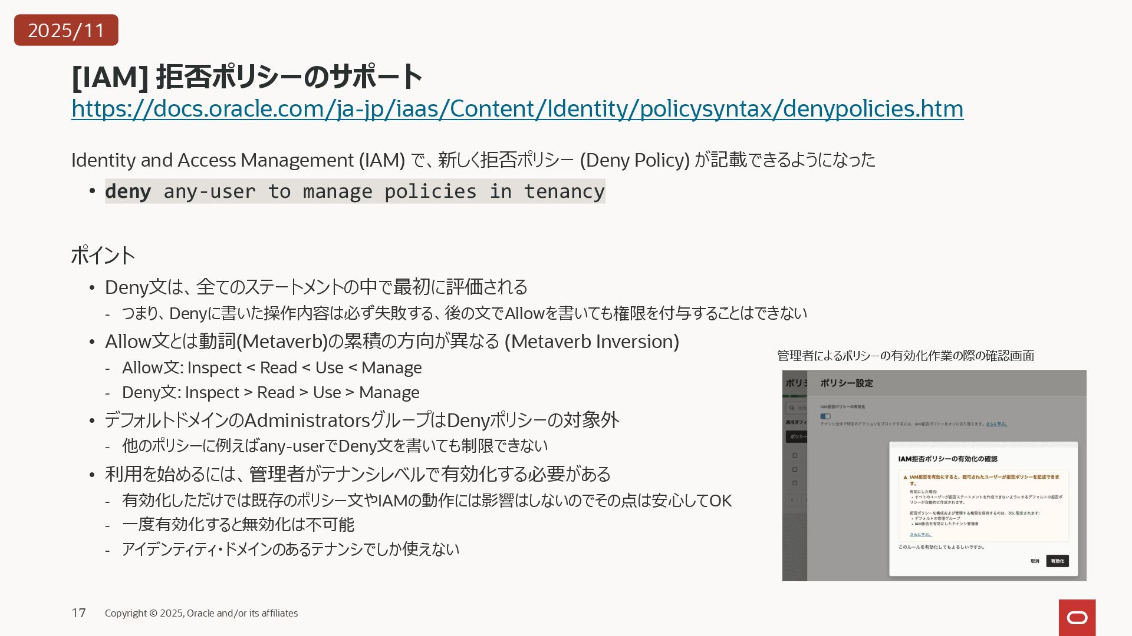Click the embedded console screenshot caption
The width and height of the screenshot is (1132, 636).
pyautogui.click(x=905, y=356)
